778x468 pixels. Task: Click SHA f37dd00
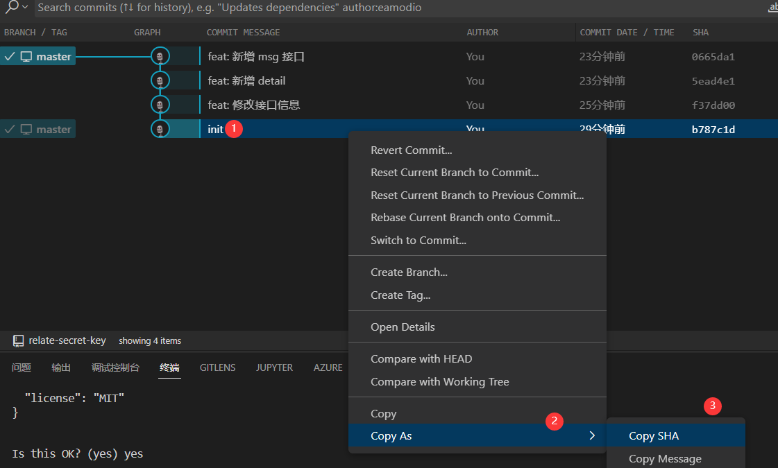pos(713,105)
